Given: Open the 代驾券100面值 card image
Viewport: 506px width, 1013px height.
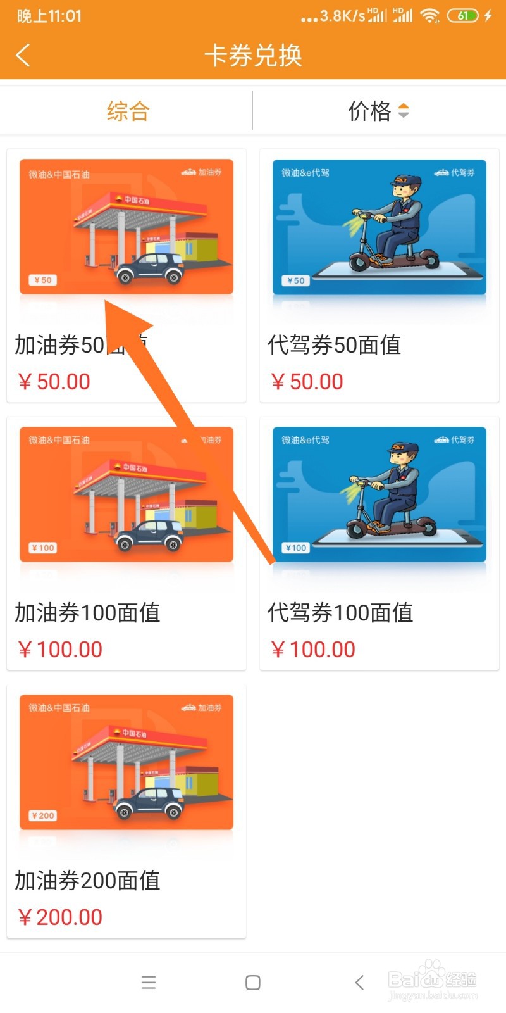Looking at the screenshot, I should tap(379, 494).
